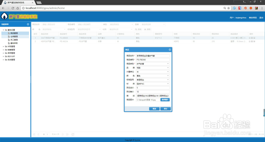Click the 品牌 filter dropdown in filter bar
Viewport: 265px width, 142px height.
[x=153, y=25]
